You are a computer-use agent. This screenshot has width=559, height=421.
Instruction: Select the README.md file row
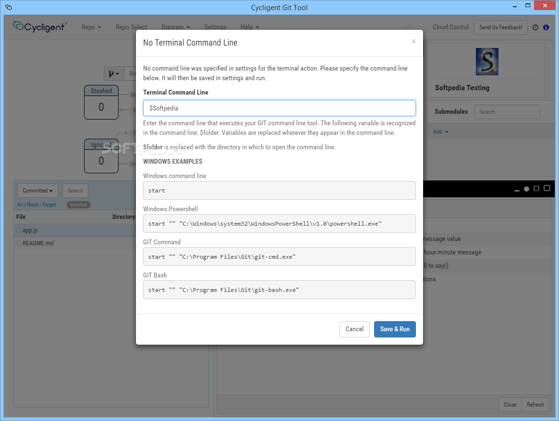[x=75, y=243]
